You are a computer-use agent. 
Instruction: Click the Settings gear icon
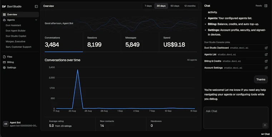(x=4, y=68)
